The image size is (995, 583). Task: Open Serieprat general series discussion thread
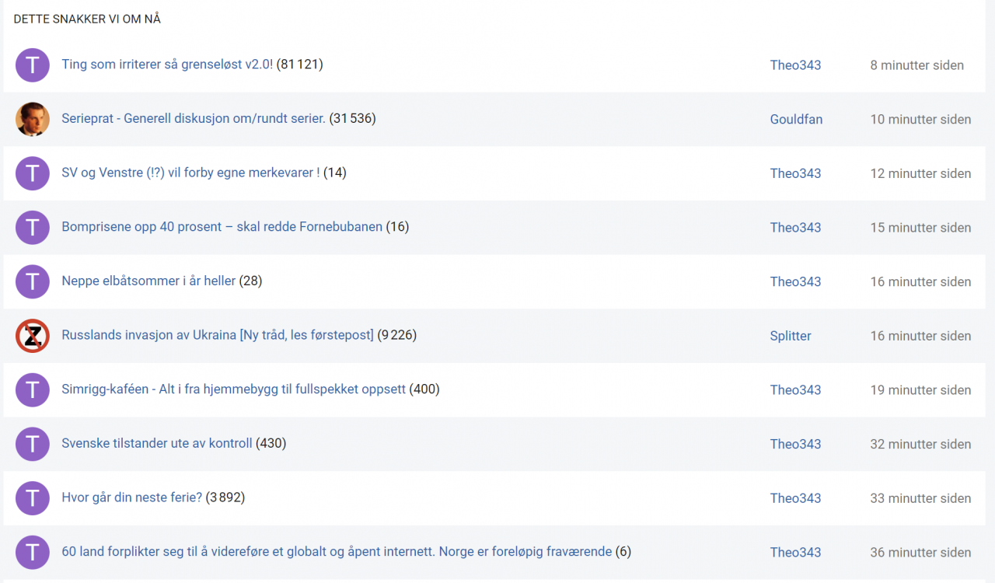[193, 119]
